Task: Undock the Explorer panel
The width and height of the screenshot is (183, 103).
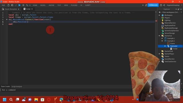Action: [x=178, y=9]
